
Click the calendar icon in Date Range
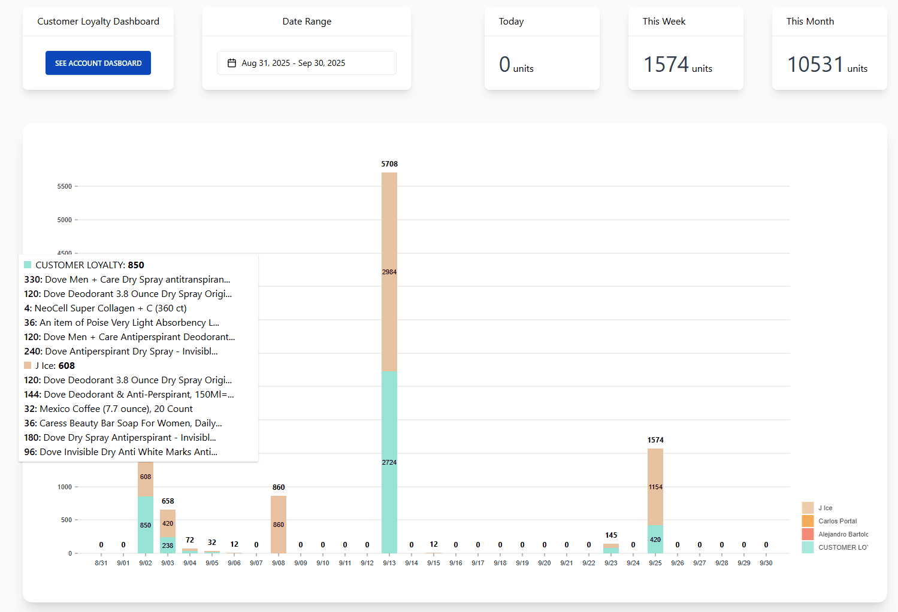pos(232,62)
